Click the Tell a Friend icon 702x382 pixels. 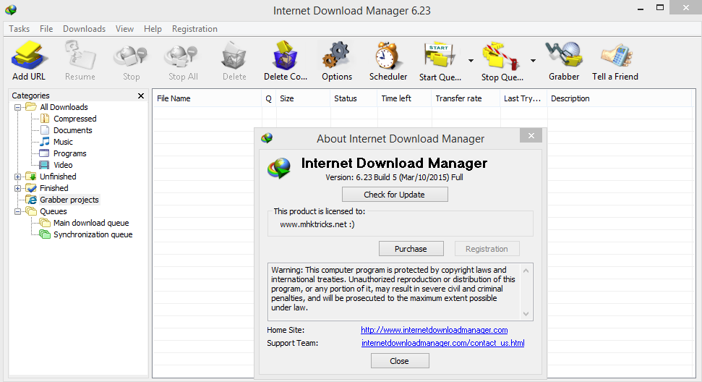[x=616, y=56]
